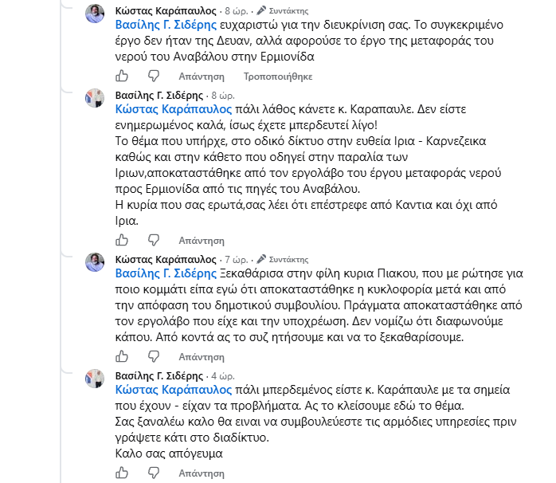Viewport: 556px width, 483px height.
Task: Thumbs down Βασίλης Σιδέρης's 8 ώρ. comment
Action: (154, 240)
